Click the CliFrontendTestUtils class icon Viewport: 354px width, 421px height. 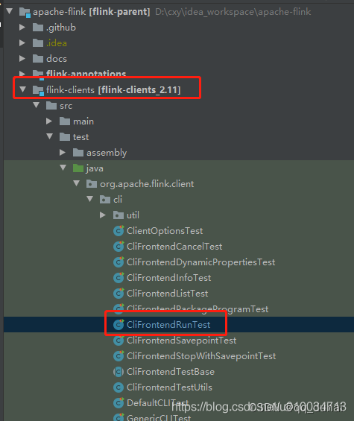(x=118, y=387)
